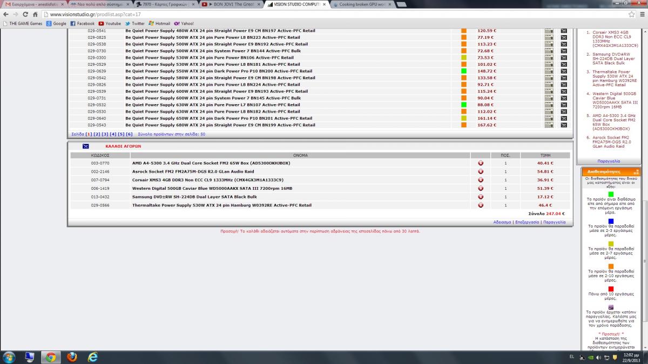Switch to the Gmail Εισερχόμενα tab
The height and width of the screenshot is (364, 648).
coord(33,4)
